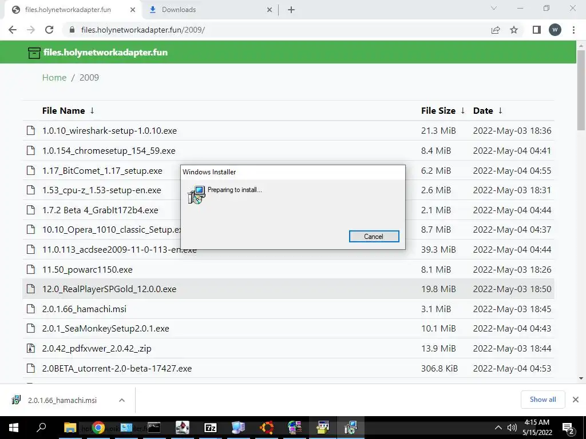The image size is (586, 439).
Task: Go back to previous page
Action: coord(13,30)
